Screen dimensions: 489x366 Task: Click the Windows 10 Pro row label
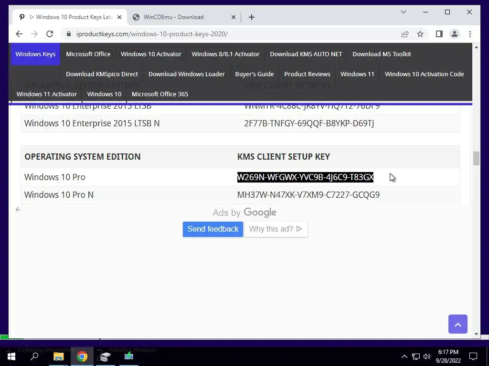click(54, 177)
